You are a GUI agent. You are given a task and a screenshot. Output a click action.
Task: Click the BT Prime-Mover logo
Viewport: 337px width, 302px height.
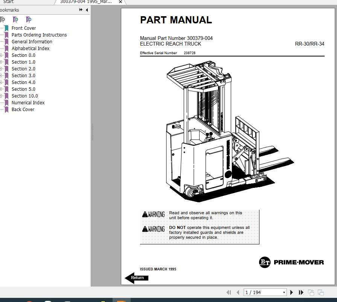tap(291, 262)
